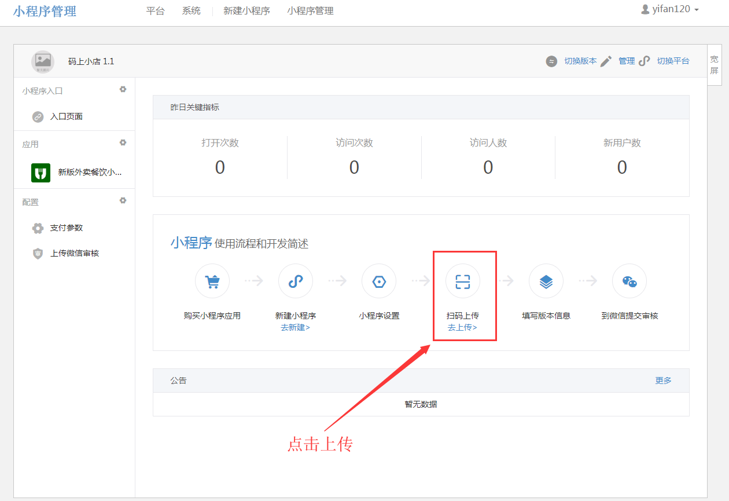Click the mini program avatar placeholder image

43,61
